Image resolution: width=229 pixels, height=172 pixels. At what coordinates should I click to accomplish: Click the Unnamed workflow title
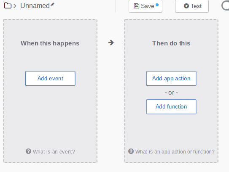[x=35, y=6]
